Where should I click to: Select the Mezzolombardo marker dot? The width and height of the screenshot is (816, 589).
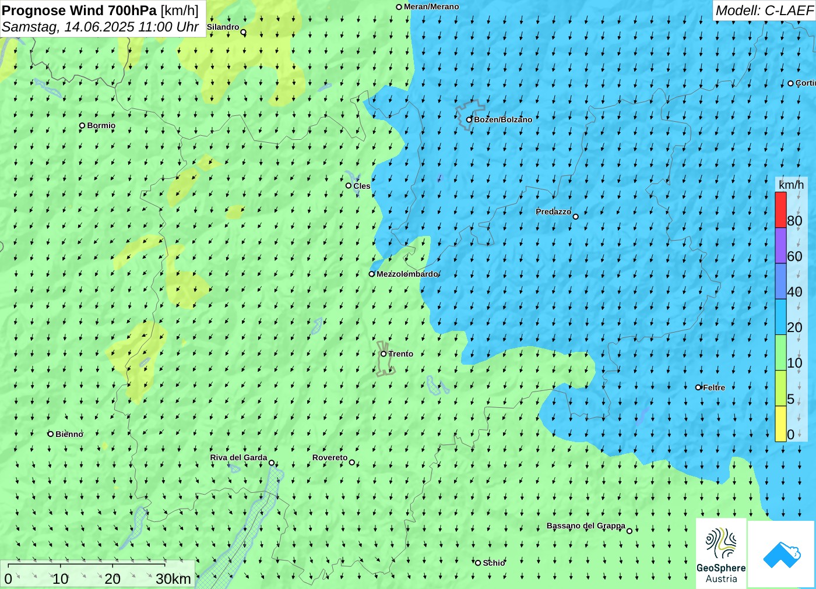pyautogui.click(x=372, y=274)
